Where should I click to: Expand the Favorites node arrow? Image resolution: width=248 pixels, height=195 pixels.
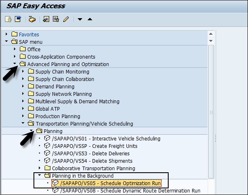tap(7, 34)
